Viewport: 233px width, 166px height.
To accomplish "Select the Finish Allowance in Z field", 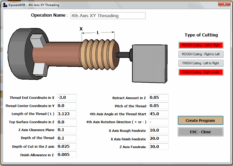I will click(66, 155).
